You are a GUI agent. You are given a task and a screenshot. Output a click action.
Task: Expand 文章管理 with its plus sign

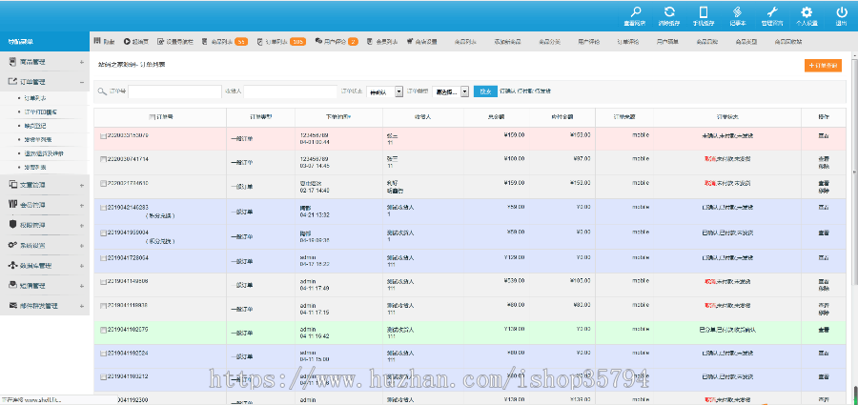coord(82,186)
